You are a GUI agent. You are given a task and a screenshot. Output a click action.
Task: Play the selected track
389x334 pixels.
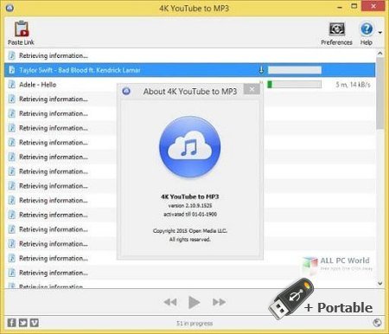pyautogui.click(x=194, y=302)
